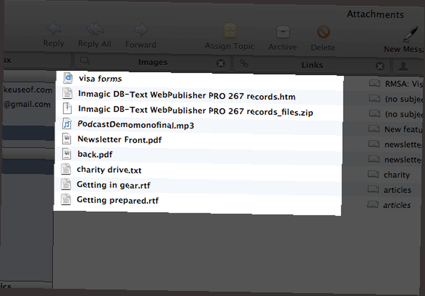Click the Archive box icon
Screen dimensions: 425x296
pyautogui.click(x=283, y=32)
